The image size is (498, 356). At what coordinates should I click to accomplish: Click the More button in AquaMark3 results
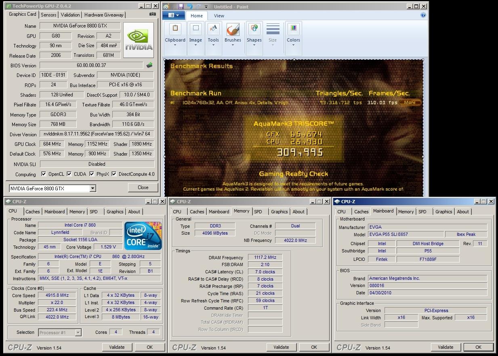[410, 102]
